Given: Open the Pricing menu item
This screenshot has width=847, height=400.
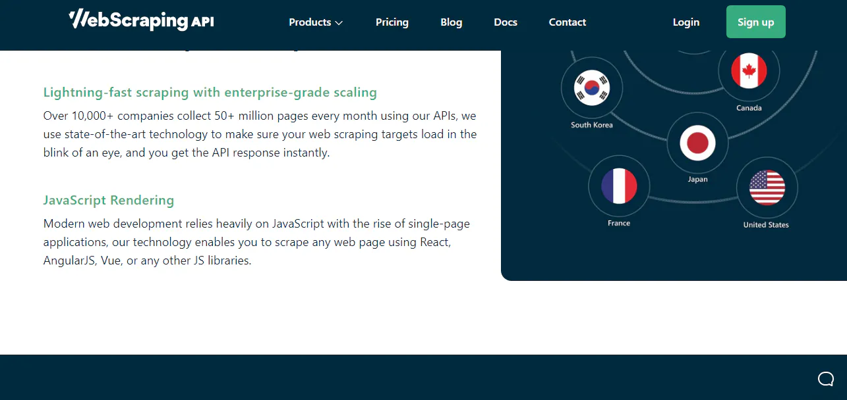Looking at the screenshot, I should (392, 22).
